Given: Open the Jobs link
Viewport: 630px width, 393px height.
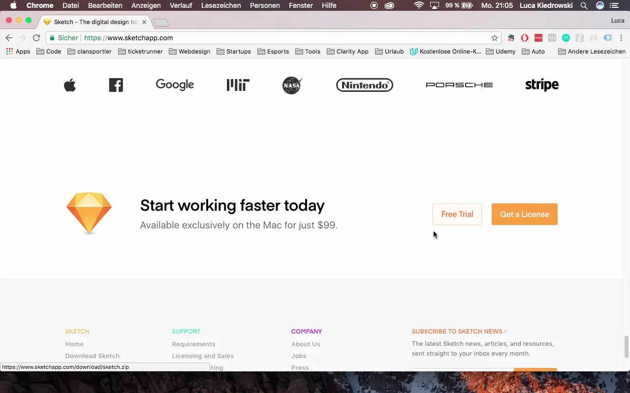Looking at the screenshot, I should [299, 356].
